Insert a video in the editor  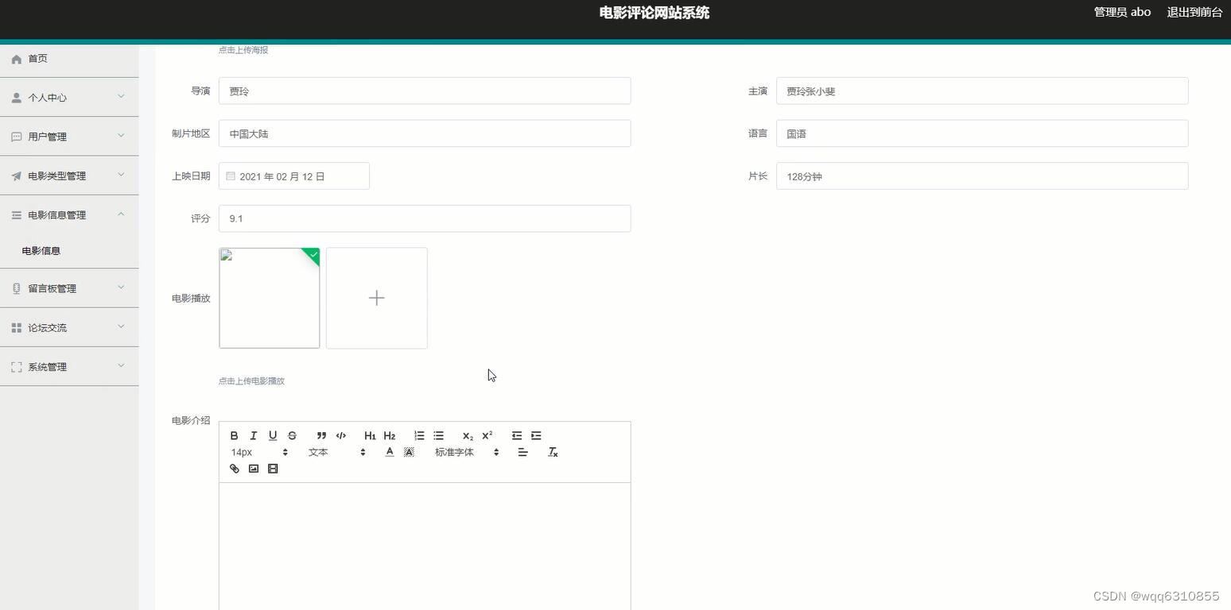273,469
